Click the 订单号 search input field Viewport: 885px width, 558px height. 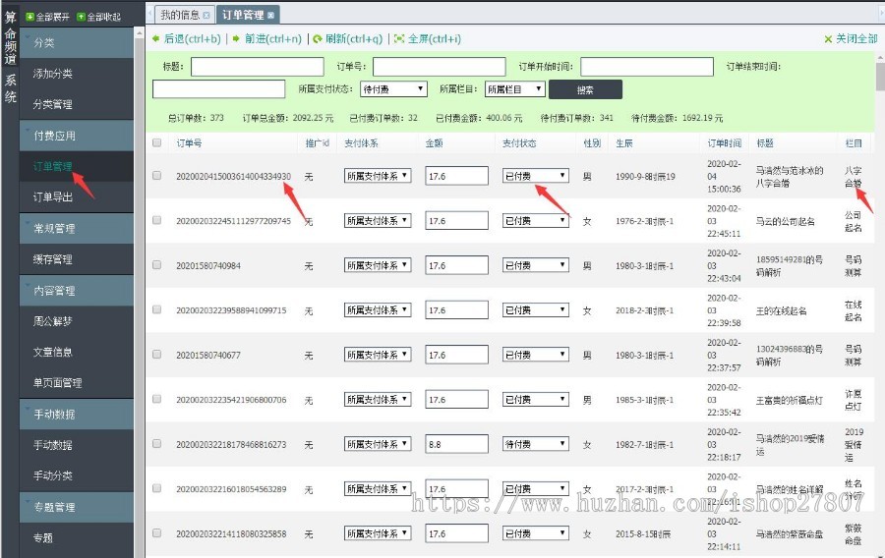(x=440, y=67)
